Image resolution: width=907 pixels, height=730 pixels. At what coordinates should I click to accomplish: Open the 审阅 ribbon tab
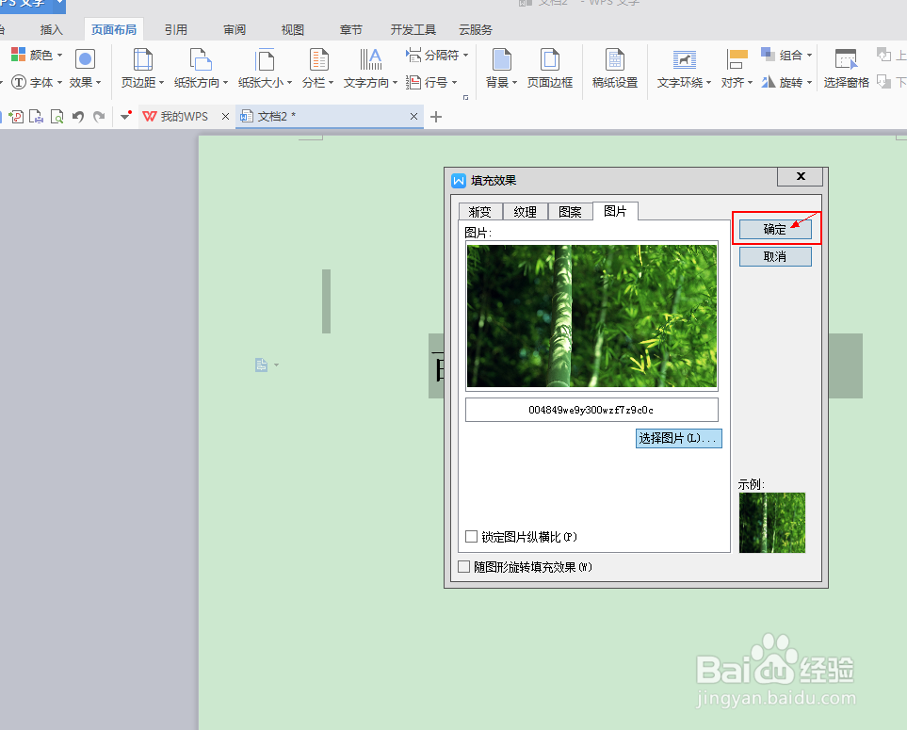(x=234, y=29)
